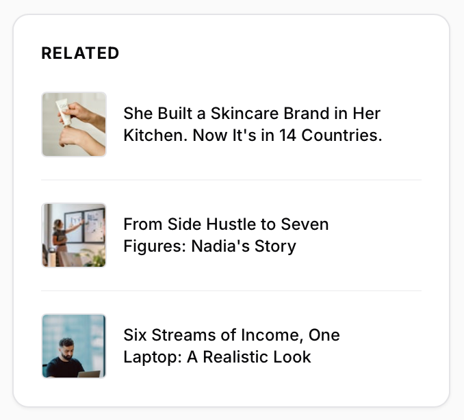Viewport: 464px width, 420px height.
Task: Click 'Seven' in the side hustle headline
Action: 306,224
